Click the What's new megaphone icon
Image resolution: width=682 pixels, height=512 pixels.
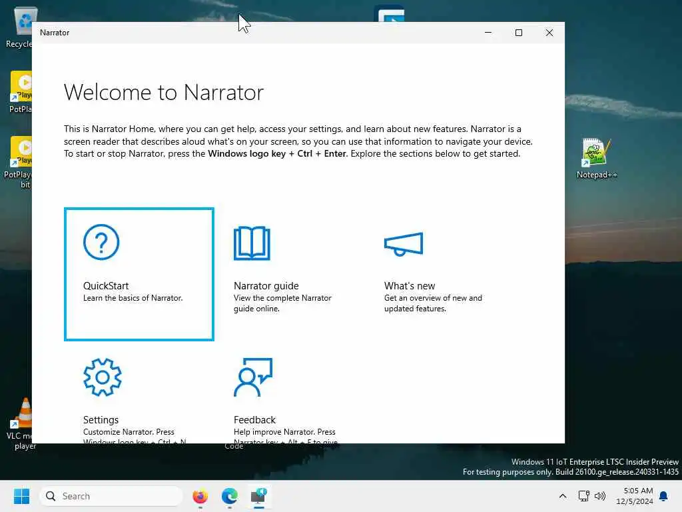(404, 244)
